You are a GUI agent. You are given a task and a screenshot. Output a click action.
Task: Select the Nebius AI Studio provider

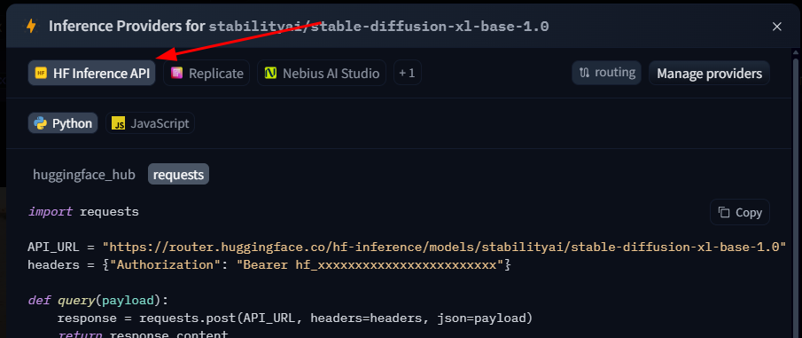322,74
